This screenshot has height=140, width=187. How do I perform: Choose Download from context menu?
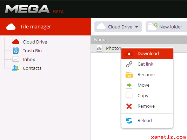coord(147,54)
